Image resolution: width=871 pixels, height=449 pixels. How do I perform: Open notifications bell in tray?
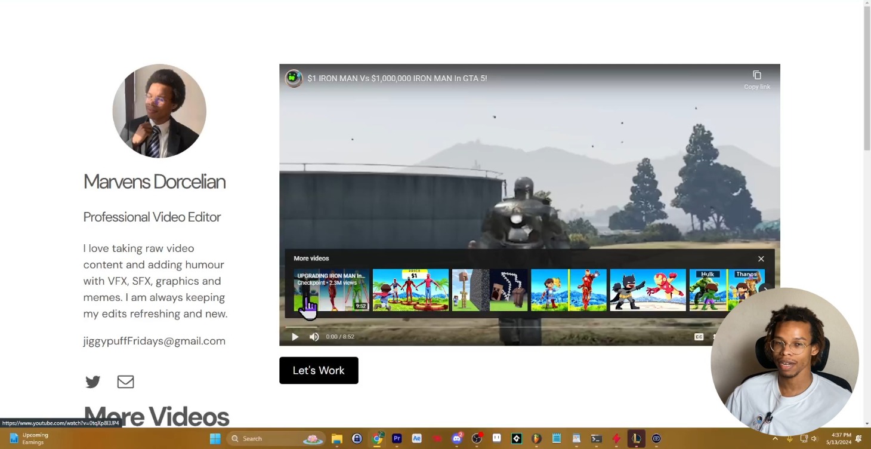(x=859, y=438)
